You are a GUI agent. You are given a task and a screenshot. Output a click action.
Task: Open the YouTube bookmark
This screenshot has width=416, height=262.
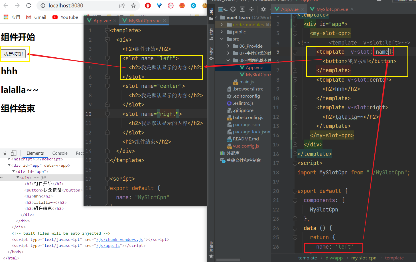(65, 17)
